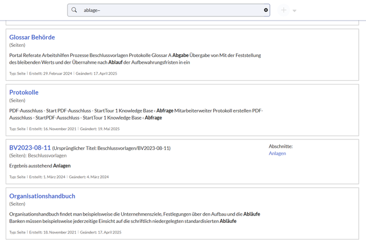
Task: Click the bold word "Ablauf" in Glossar snippet
Action: 115,63
